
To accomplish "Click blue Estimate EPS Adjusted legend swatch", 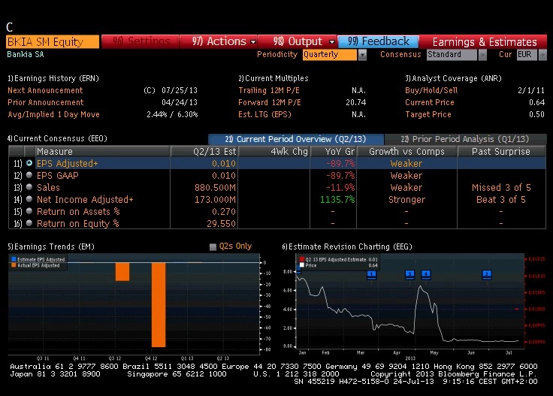I will pyautogui.click(x=14, y=259).
